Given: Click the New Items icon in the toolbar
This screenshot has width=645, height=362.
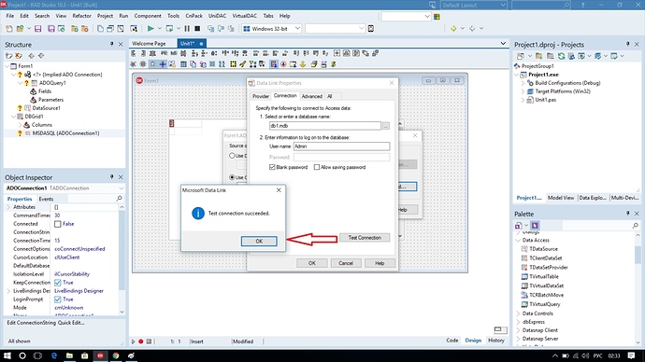Looking at the screenshot, I should click(x=9, y=28).
